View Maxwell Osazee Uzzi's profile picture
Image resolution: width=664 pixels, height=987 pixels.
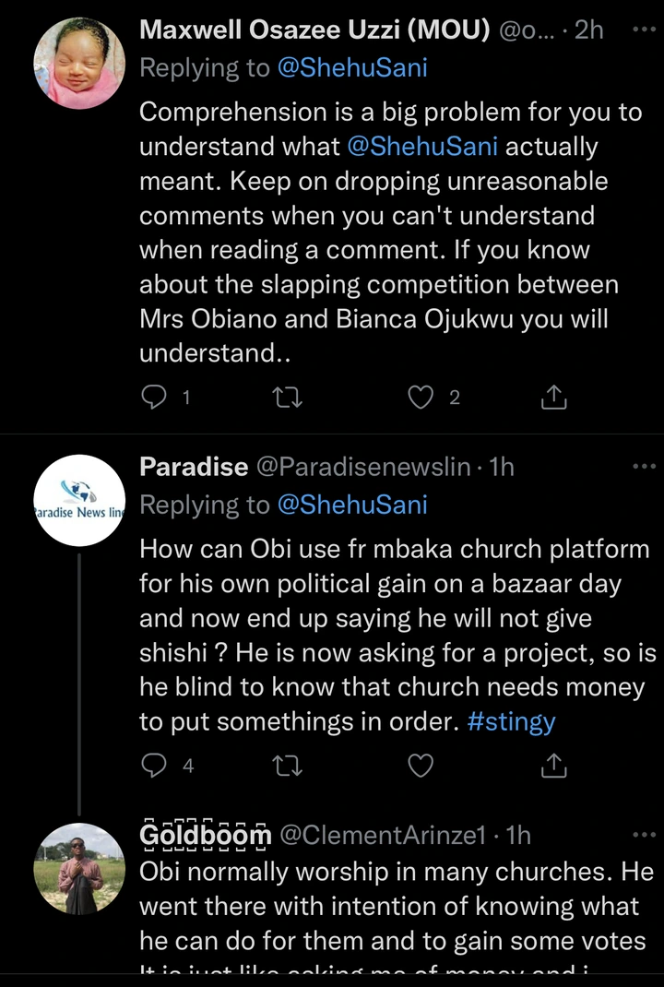pyautogui.click(x=78, y=64)
